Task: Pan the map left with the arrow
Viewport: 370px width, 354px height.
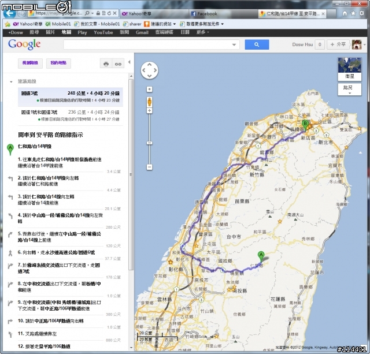Action: click(144, 70)
